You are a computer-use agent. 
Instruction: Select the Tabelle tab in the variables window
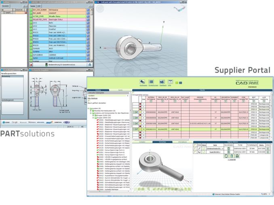[33, 6]
